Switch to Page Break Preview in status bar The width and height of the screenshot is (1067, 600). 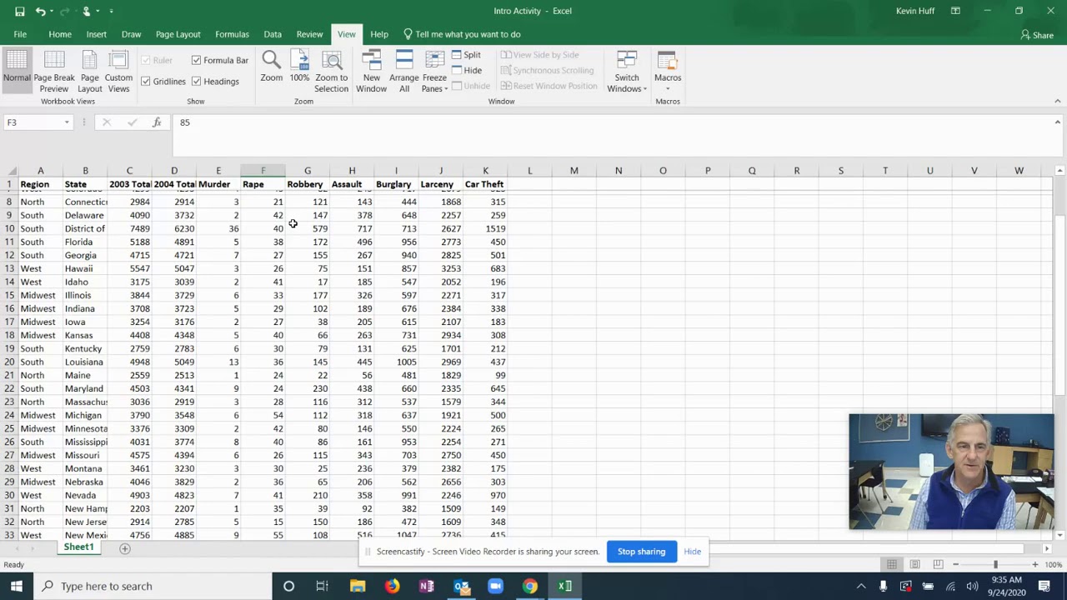[x=938, y=565]
